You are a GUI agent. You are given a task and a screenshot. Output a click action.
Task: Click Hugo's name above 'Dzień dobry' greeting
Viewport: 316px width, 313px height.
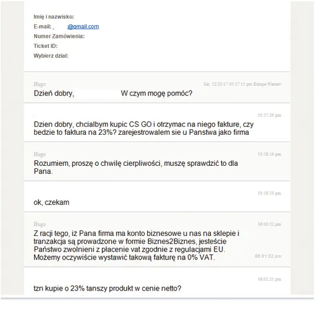(40, 84)
